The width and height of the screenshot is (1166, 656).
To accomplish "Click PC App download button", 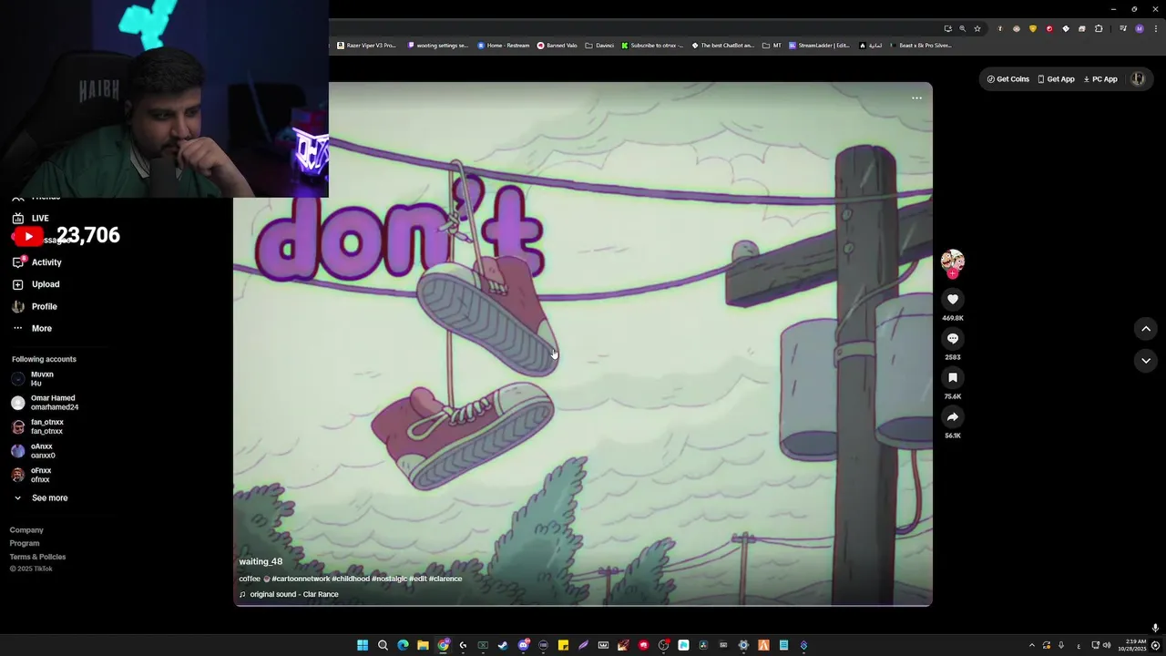I will pos(1100,79).
